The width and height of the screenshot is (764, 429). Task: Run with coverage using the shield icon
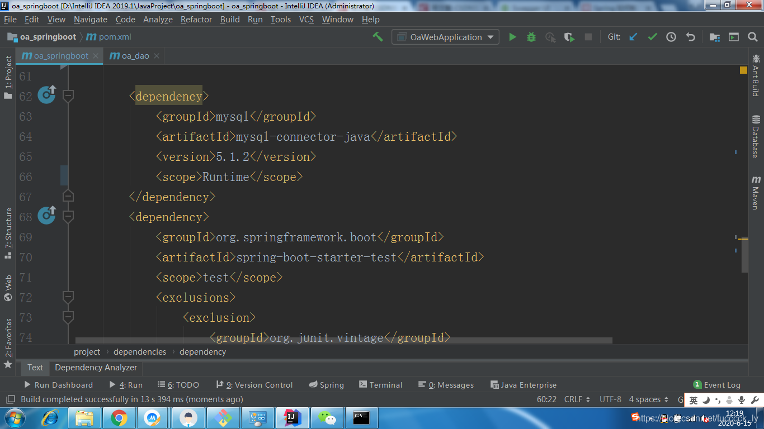[x=569, y=37]
